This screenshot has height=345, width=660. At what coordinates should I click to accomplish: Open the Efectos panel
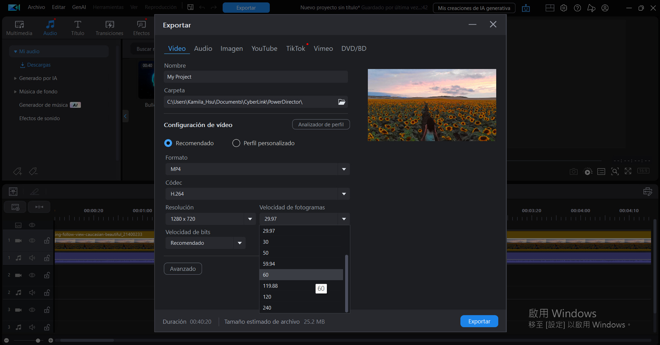click(141, 27)
